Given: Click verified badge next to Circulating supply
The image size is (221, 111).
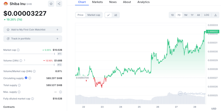Looking at the screenshot, I should pos(26,78).
